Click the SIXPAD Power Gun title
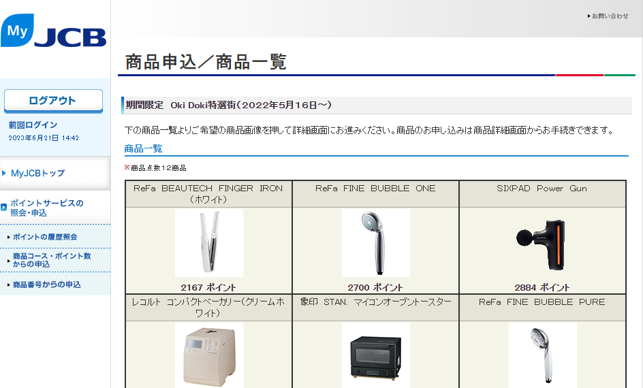 click(x=542, y=189)
